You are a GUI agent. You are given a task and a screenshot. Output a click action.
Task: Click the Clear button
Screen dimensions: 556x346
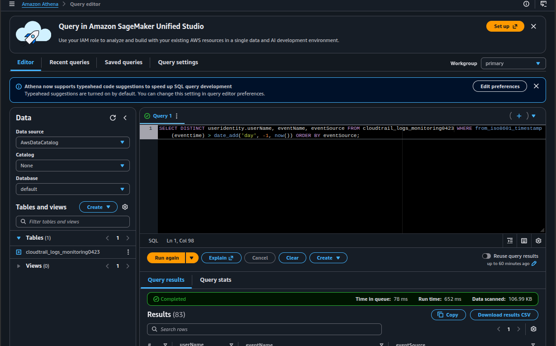point(292,258)
